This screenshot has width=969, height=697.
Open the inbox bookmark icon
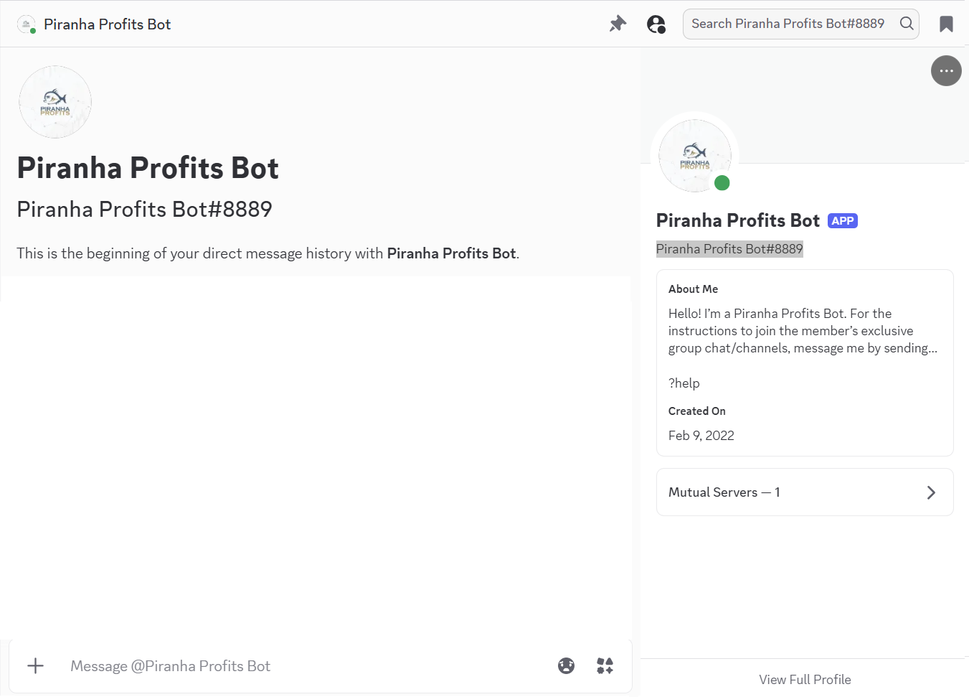[946, 24]
